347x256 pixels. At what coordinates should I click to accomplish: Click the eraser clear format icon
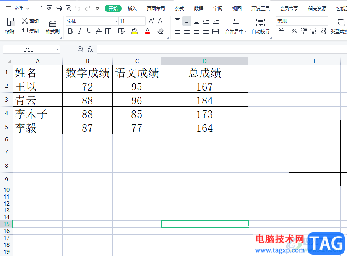161,31
